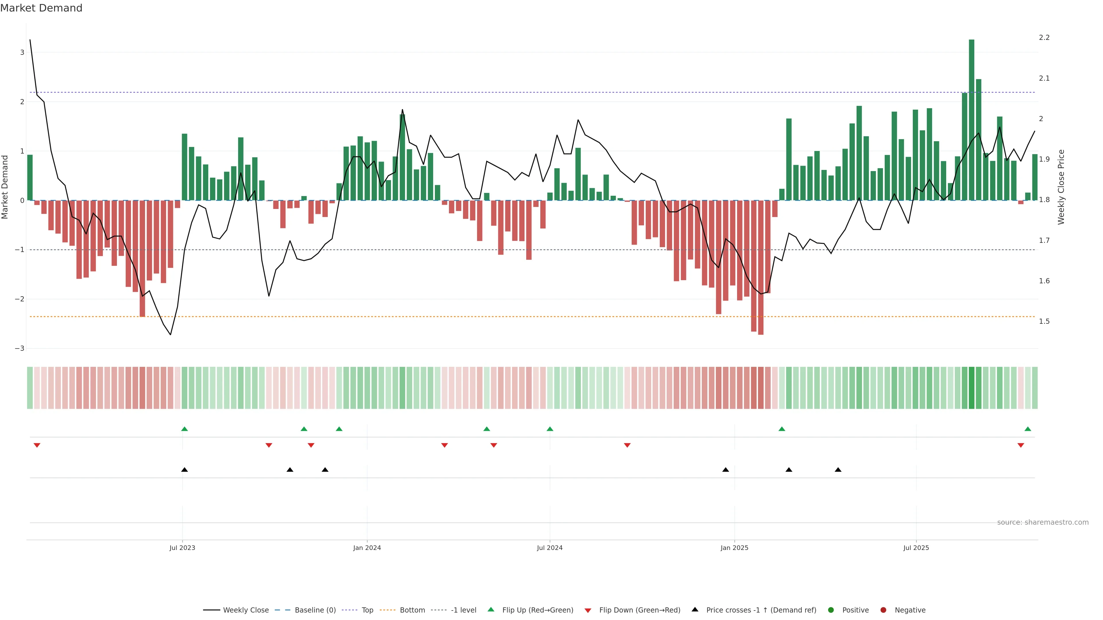The image size is (1103, 620).
Task: Click black price-cross marker at Jul 2023
Action: [x=184, y=470]
